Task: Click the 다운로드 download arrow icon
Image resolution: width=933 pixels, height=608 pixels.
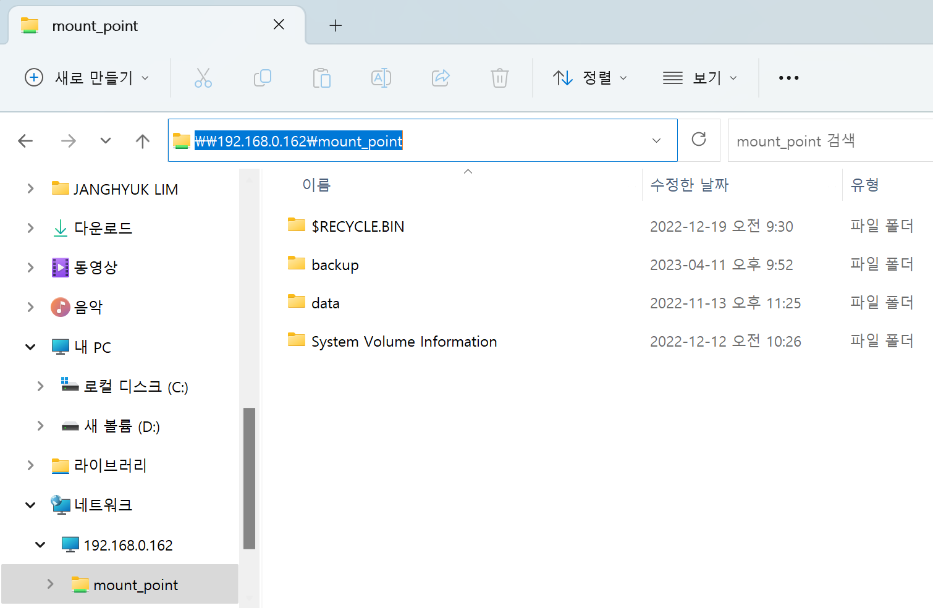Action: [61, 228]
